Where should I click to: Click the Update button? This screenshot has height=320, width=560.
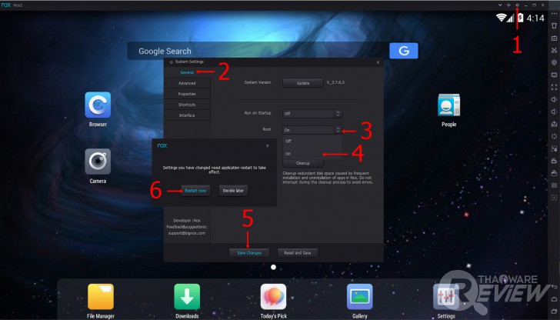[303, 83]
